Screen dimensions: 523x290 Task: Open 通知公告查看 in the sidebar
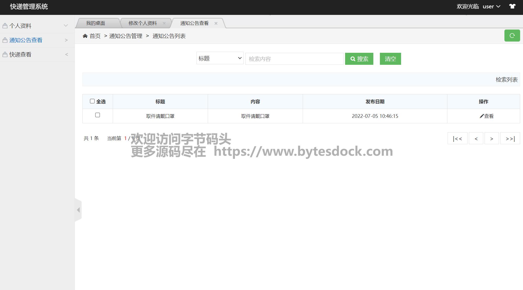(26, 40)
